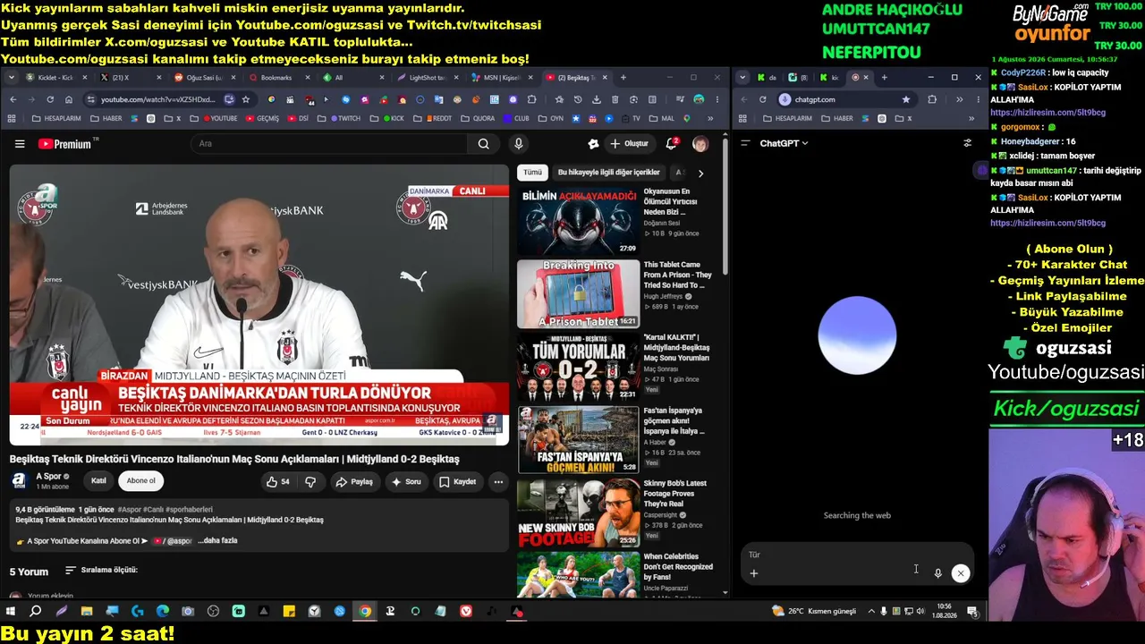1145x644 pixels.
Task: Focus the YouTube 'Ara' search field
Action: coord(329,144)
